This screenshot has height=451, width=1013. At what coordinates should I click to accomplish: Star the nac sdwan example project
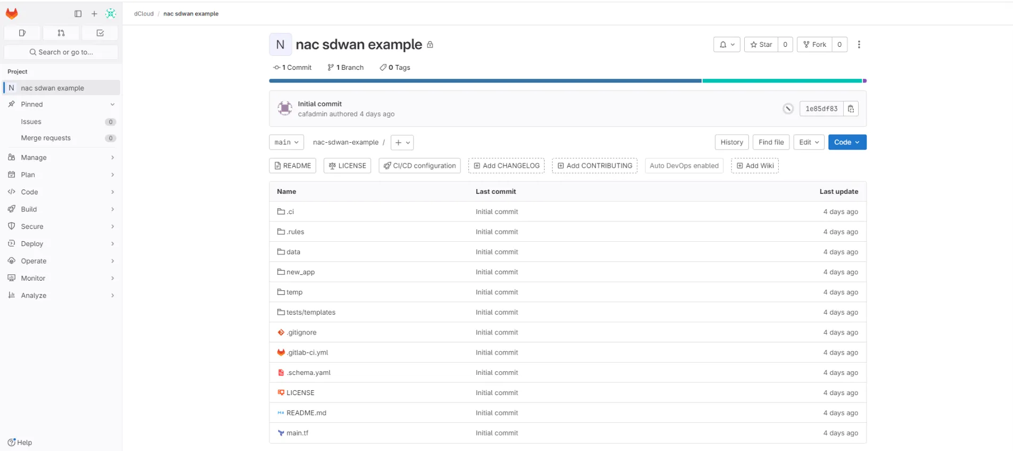pyautogui.click(x=761, y=45)
